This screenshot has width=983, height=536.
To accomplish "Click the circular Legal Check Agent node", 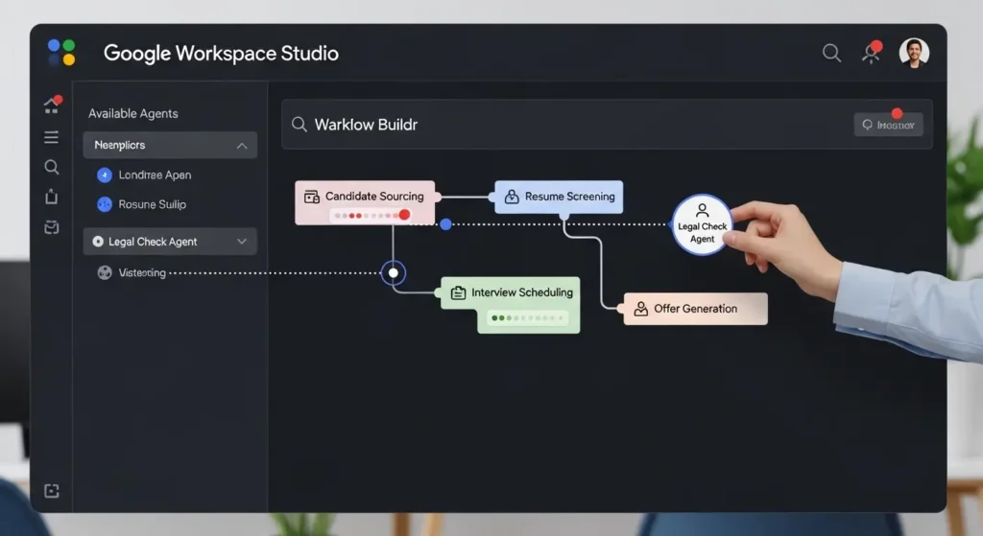I will [x=702, y=224].
